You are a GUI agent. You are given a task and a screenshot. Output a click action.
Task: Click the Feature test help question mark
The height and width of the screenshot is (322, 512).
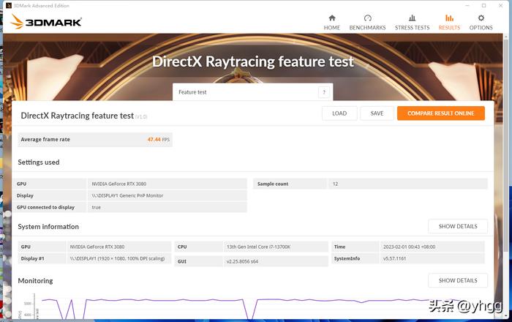(323, 92)
